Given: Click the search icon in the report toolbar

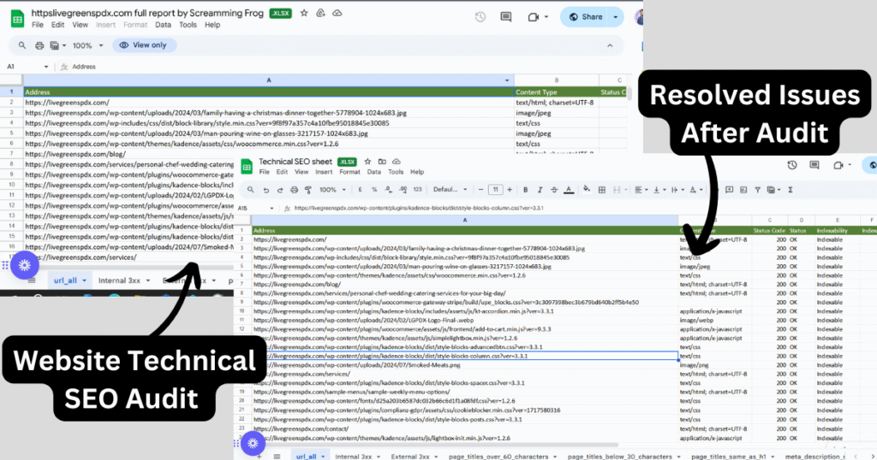Looking at the screenshot, I should click(x=21, y=45).
